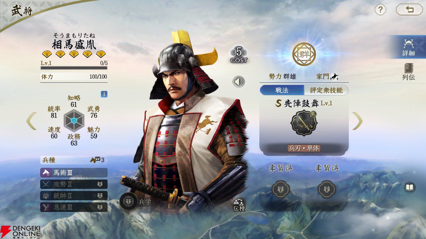Switch to the 戦法 tab
426x239 pixels.
[x=282, y=90]
